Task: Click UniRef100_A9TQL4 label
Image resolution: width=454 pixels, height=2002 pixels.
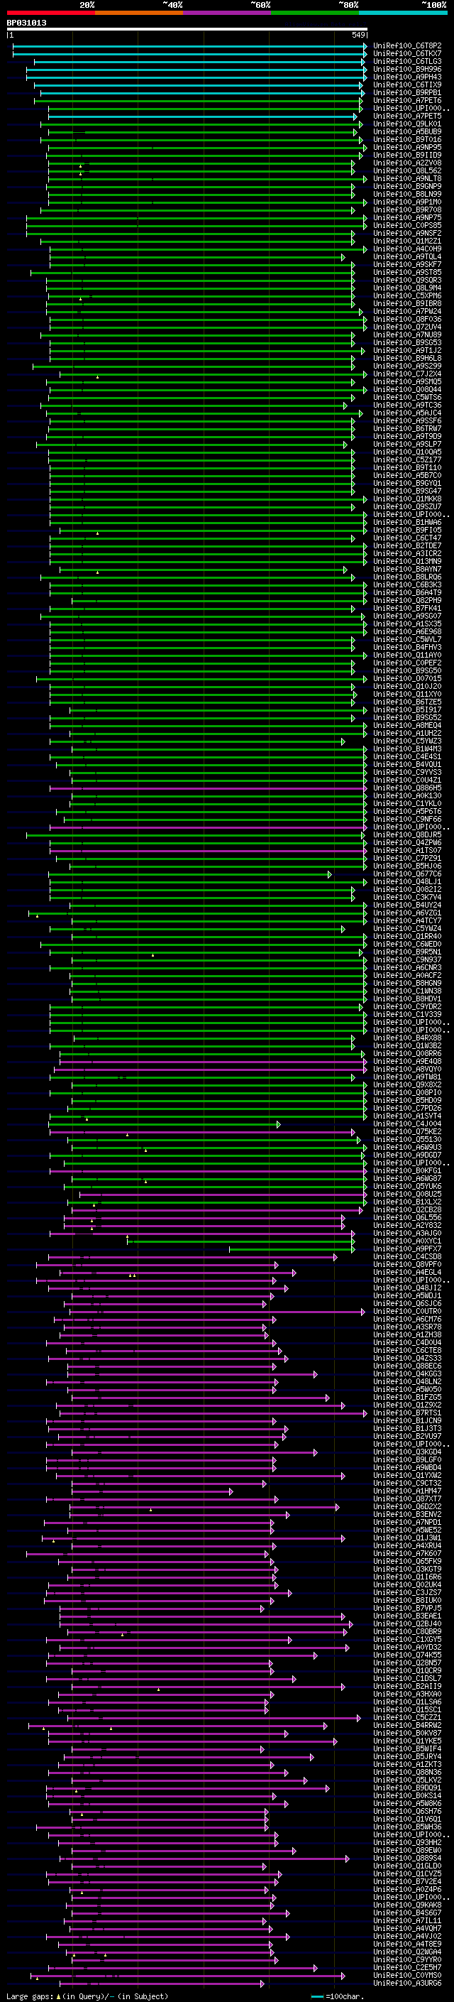Action: pyautogui.click(x=407, y=257)
